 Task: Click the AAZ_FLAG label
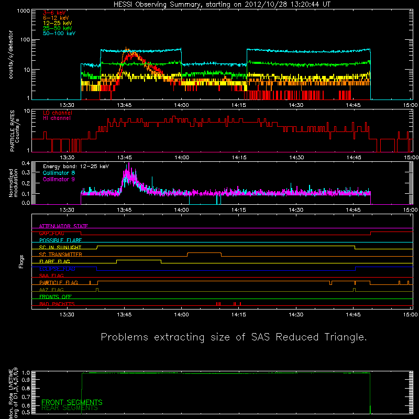(x=51, y=290)
